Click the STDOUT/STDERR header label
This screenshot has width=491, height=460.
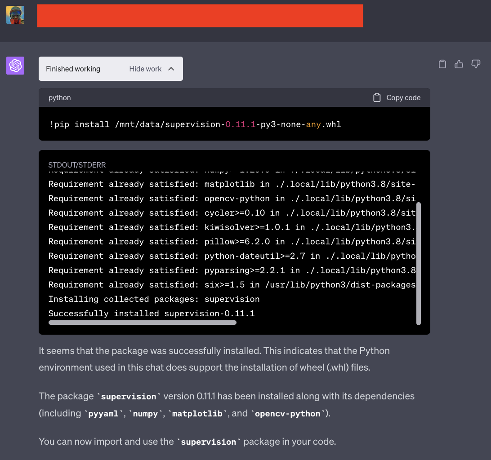coord(77,165)
